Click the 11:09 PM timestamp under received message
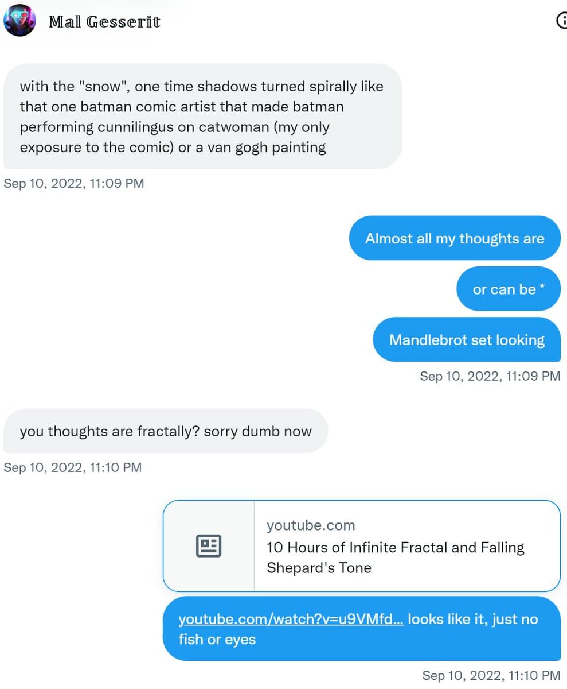The image size is (567, 689). point(74,184)
